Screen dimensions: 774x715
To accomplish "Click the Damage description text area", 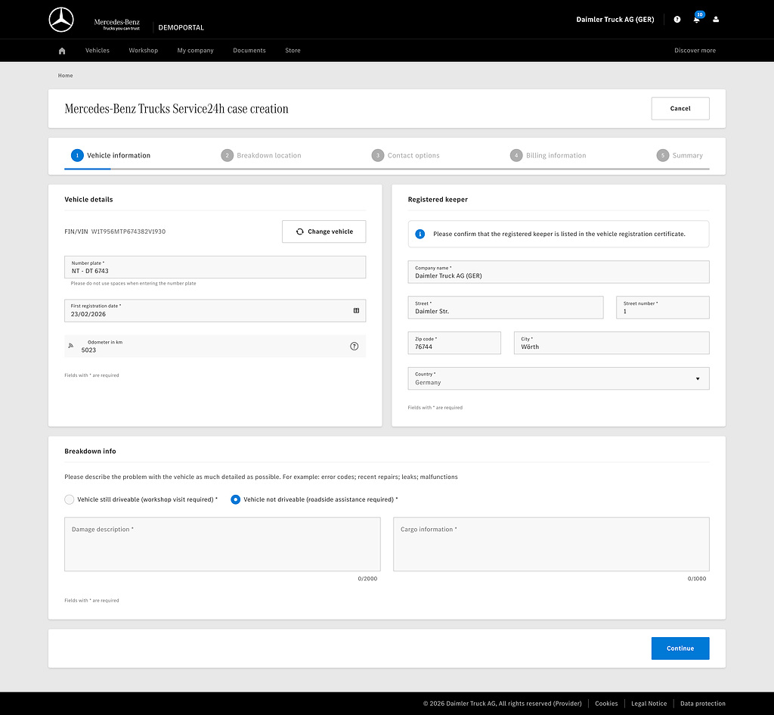I will 222,545.
